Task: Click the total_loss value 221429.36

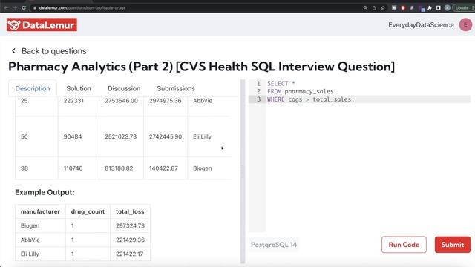Action: coord(130,240)
